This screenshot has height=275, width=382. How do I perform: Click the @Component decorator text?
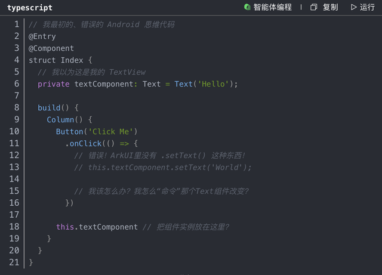click(x=51, y=48)
